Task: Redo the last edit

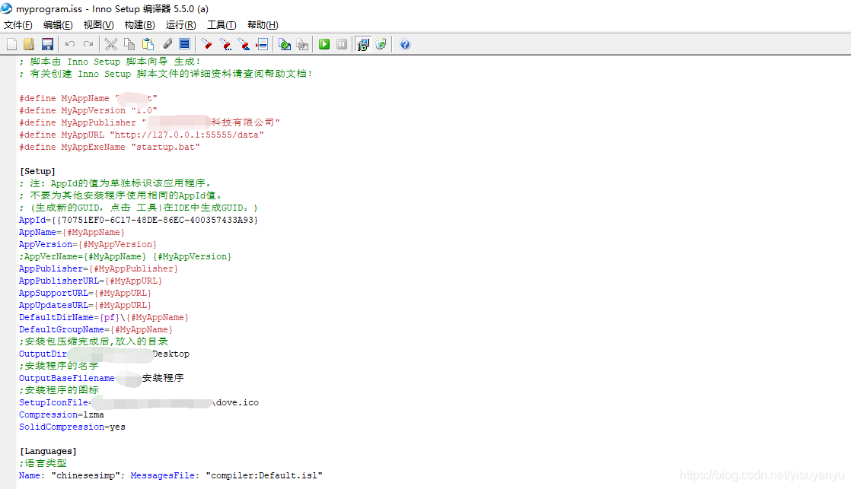Action: point(88,44)
